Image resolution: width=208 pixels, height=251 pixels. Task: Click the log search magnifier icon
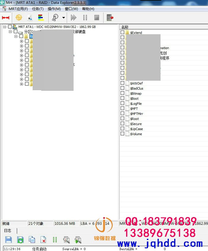[66, 240]
